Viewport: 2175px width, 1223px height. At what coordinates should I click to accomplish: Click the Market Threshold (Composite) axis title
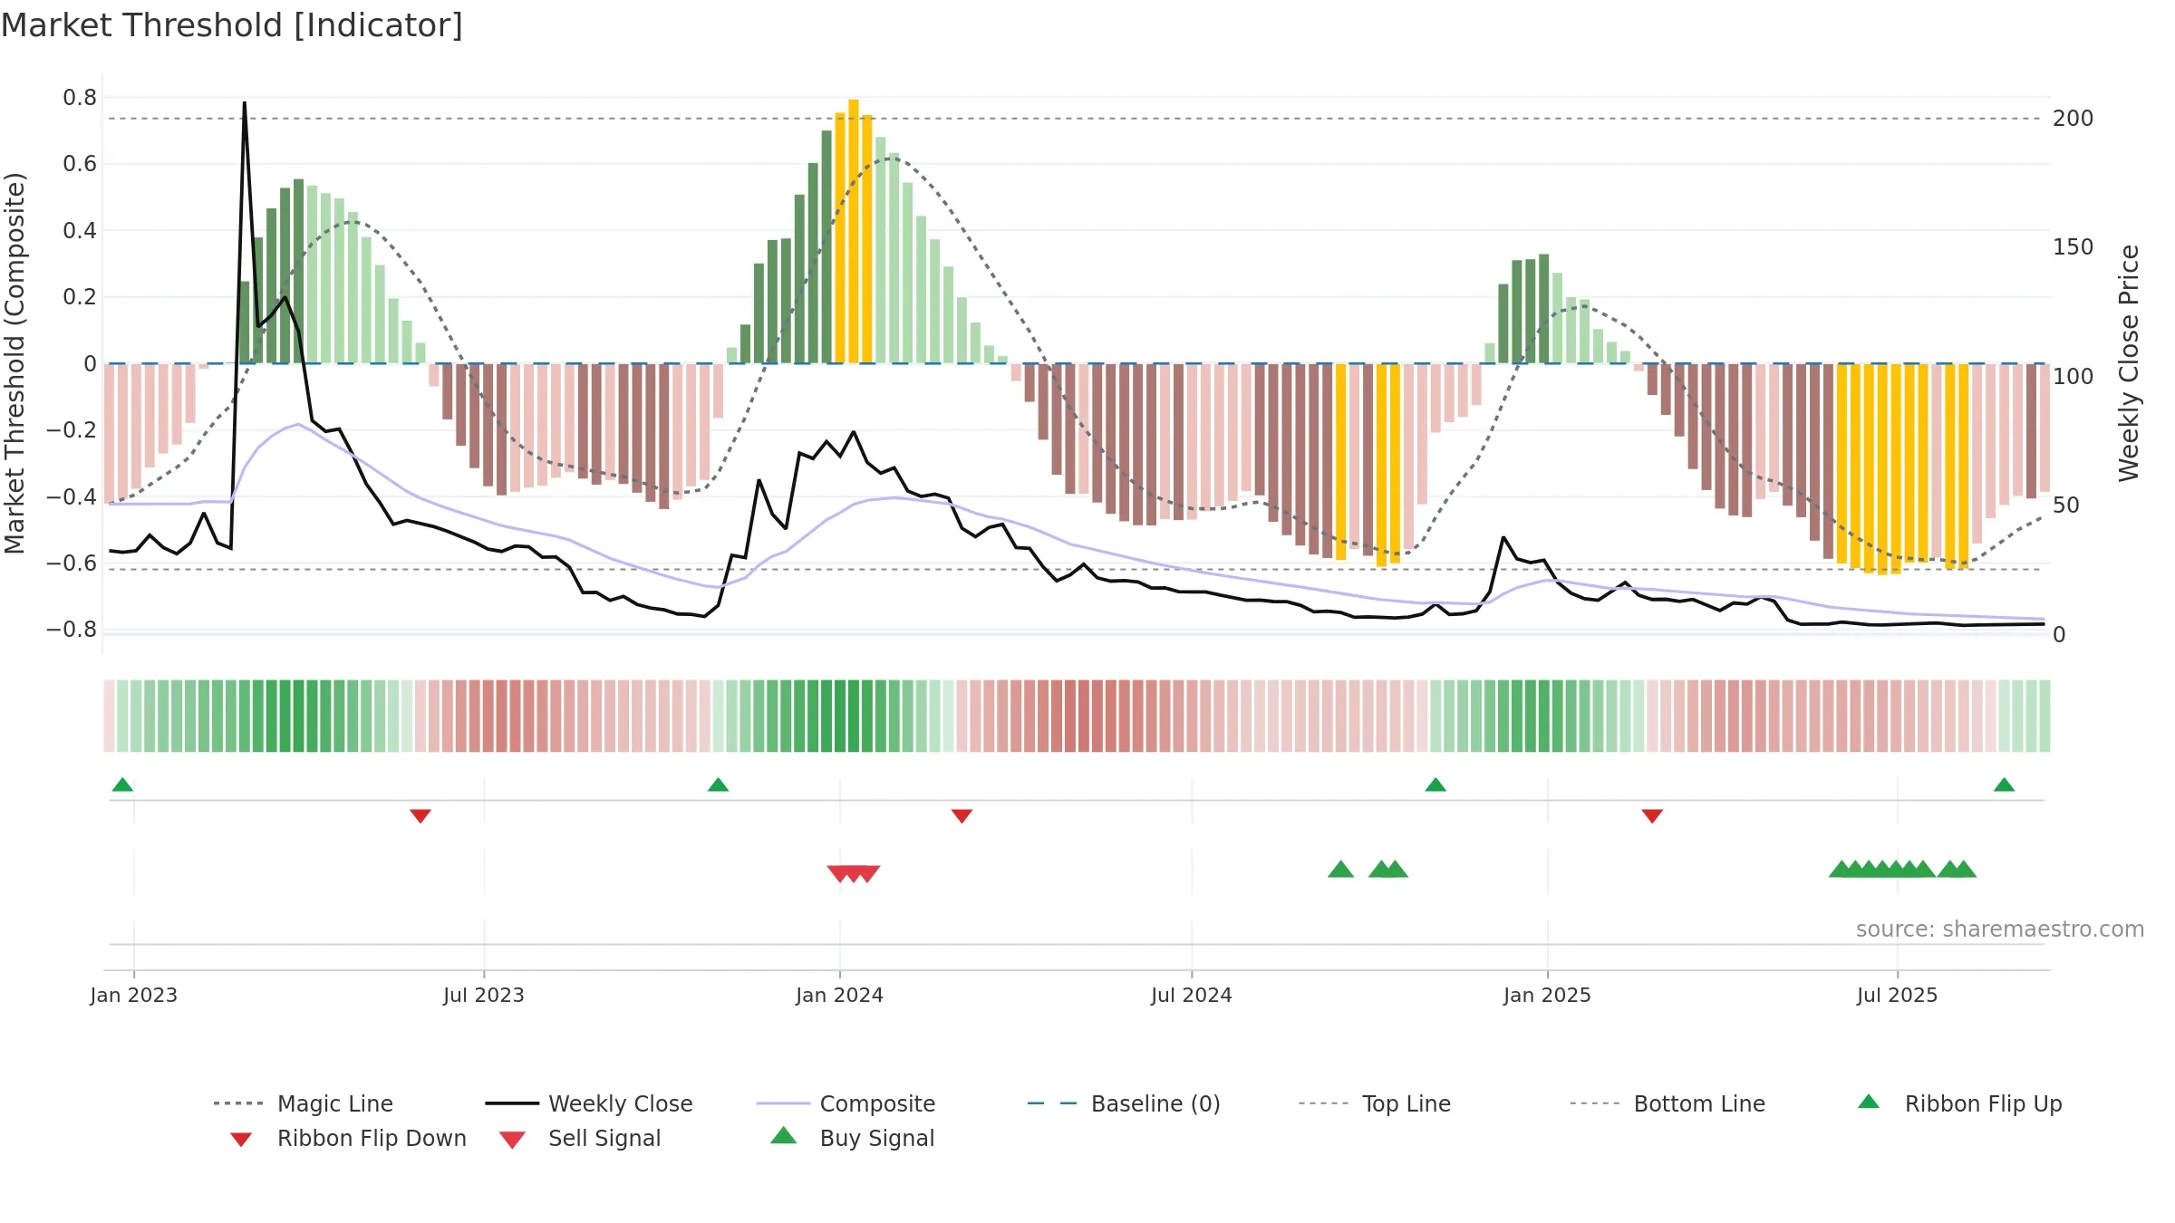pos(14,362)
